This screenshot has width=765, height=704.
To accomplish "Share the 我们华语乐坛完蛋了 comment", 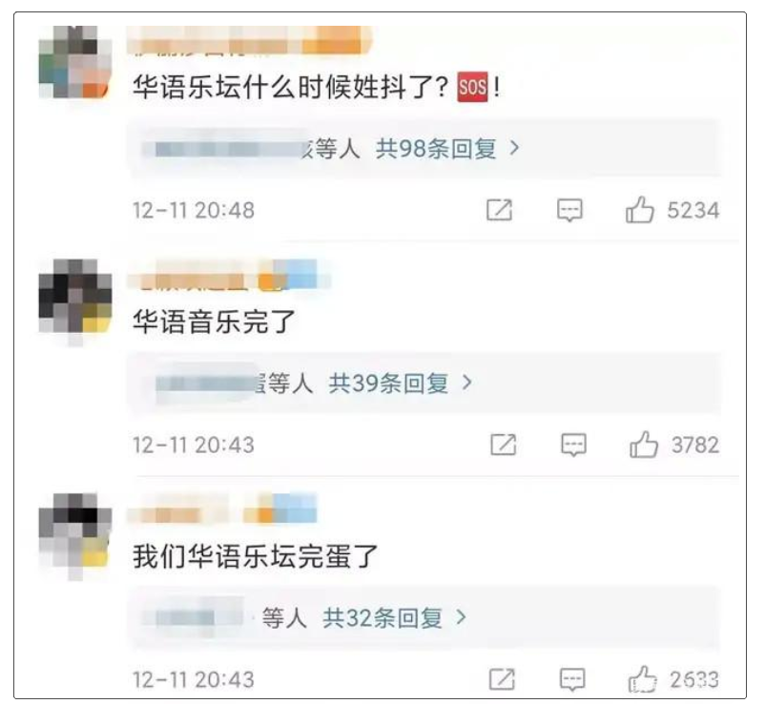I will pos(502,679).
